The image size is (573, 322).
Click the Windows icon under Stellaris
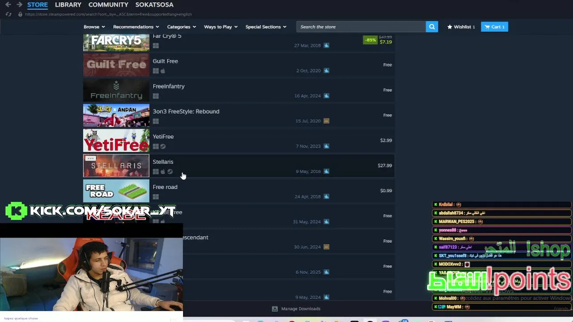click(x=156, y=172)
